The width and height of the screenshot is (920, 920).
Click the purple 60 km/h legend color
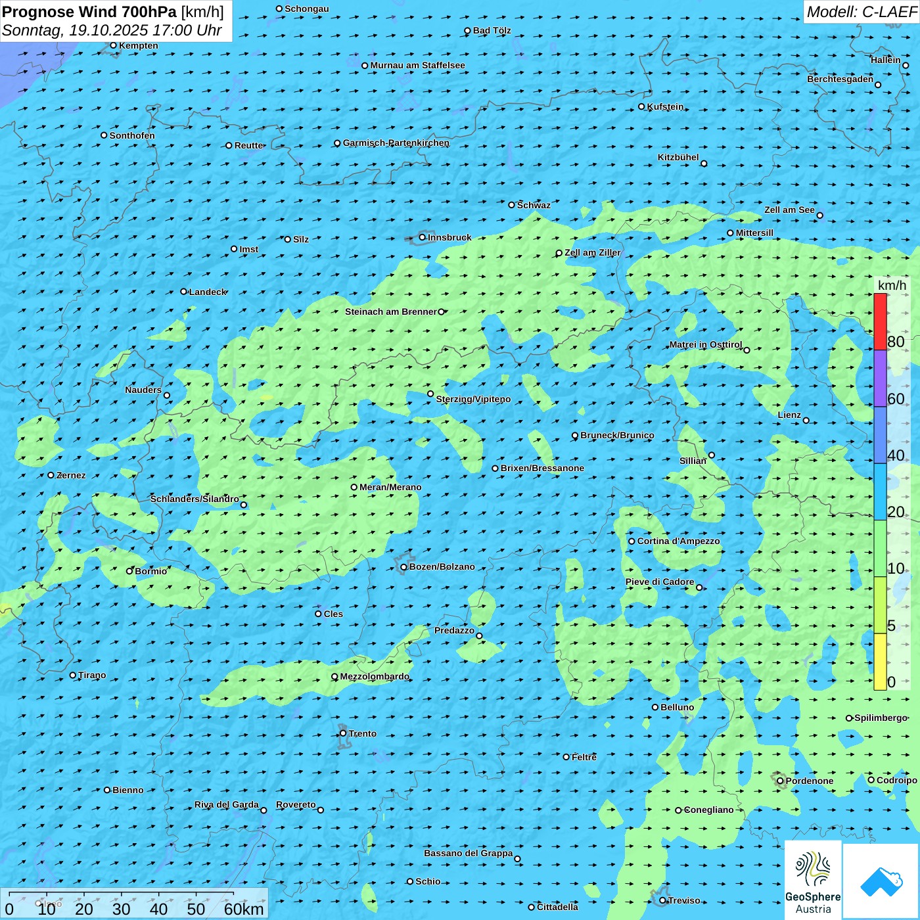coord(880,379)
